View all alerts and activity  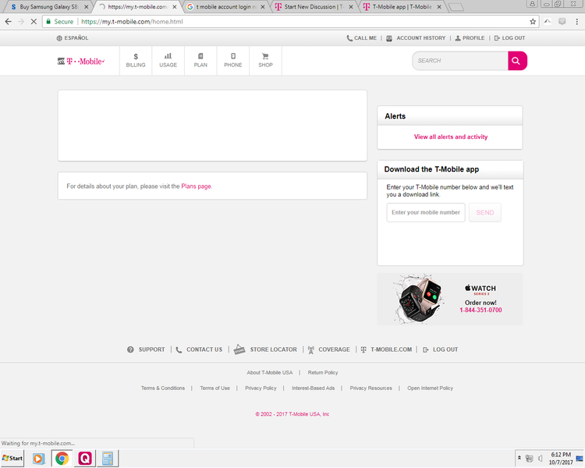pos(451,137)
